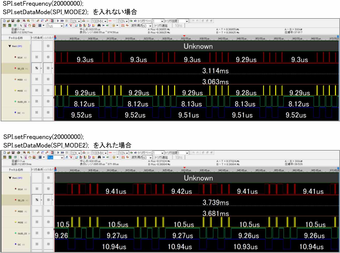340x253 pixels.
Task: Click the Print icon in the lower analyzer window
Action: 18,153
